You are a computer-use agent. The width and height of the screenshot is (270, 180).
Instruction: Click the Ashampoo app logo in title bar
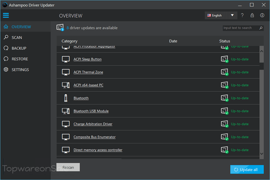5,5
